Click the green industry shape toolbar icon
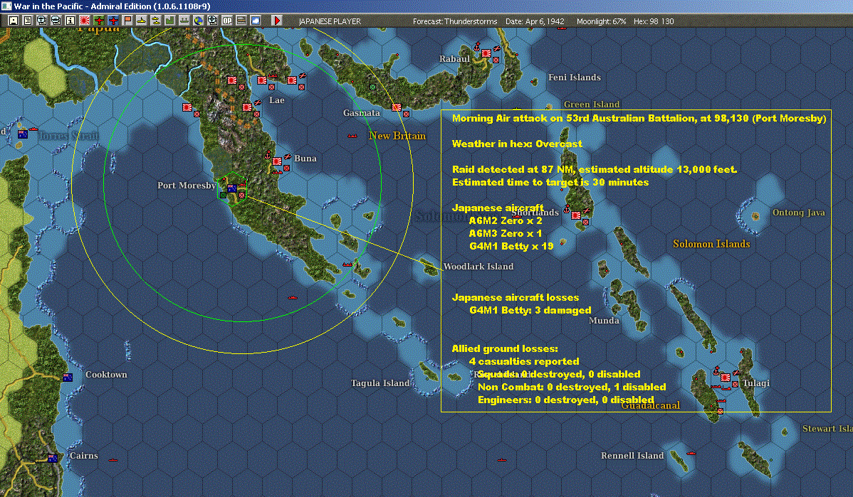The width and height of the screenshot is (853, 497). coord(169,21)
